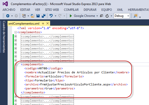The image size is (149, 105).
Task: Open the Google Chrome browser dropdown arrow
Action: pyautogui.click(x=97, y=16)
